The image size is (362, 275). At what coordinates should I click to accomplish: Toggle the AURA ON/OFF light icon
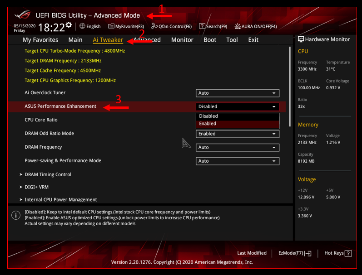(238, 26)
